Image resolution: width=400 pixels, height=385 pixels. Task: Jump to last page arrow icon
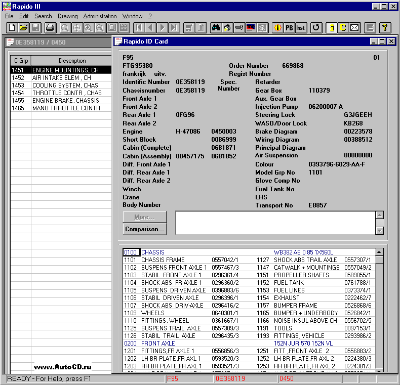click(174, 27)
